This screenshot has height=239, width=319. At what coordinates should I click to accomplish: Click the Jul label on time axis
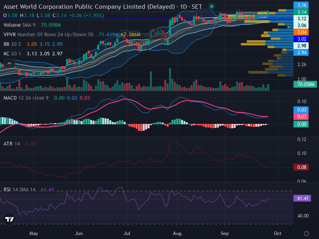[127, 233]
